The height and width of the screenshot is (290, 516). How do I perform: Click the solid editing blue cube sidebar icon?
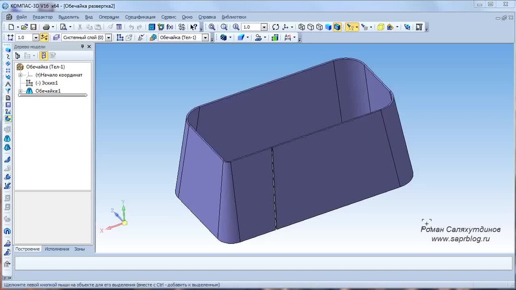8,50
